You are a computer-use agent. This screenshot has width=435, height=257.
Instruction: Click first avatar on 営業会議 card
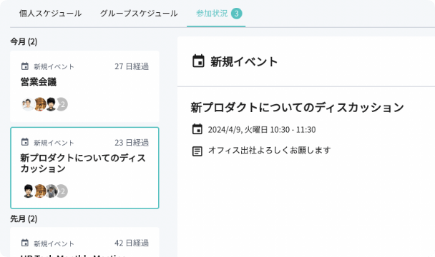point(28,104)
